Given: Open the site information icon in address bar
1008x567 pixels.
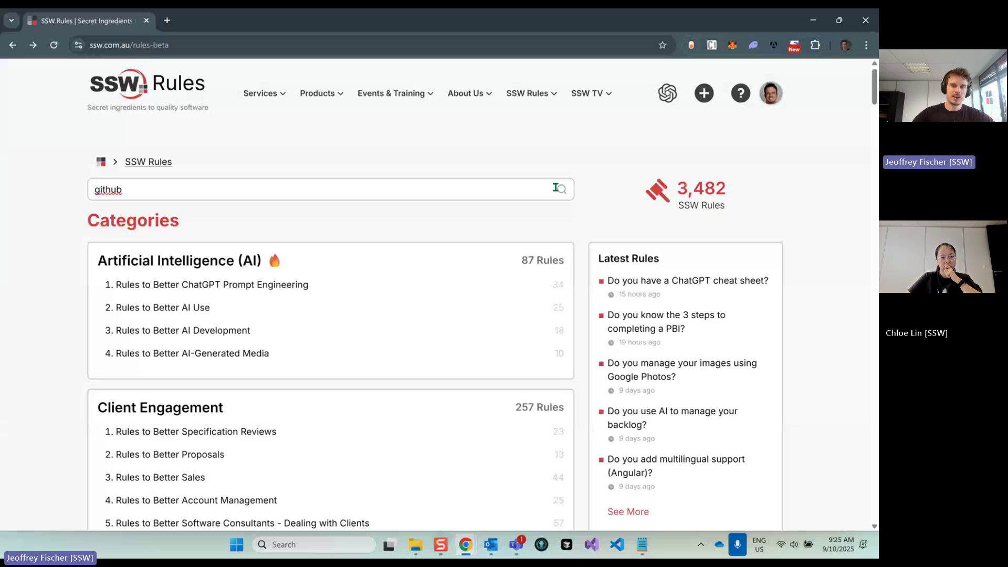Looking at the screenshot, I should pyautogui.click(x=78, y=45).
